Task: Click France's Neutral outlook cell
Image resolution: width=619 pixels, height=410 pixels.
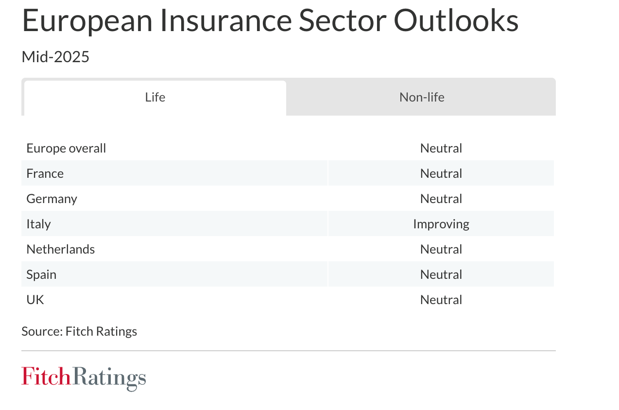Action: tap(441, 173)
